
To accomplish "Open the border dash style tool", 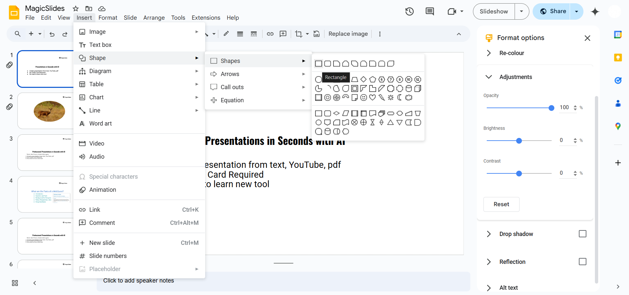I will click(254, 34).
